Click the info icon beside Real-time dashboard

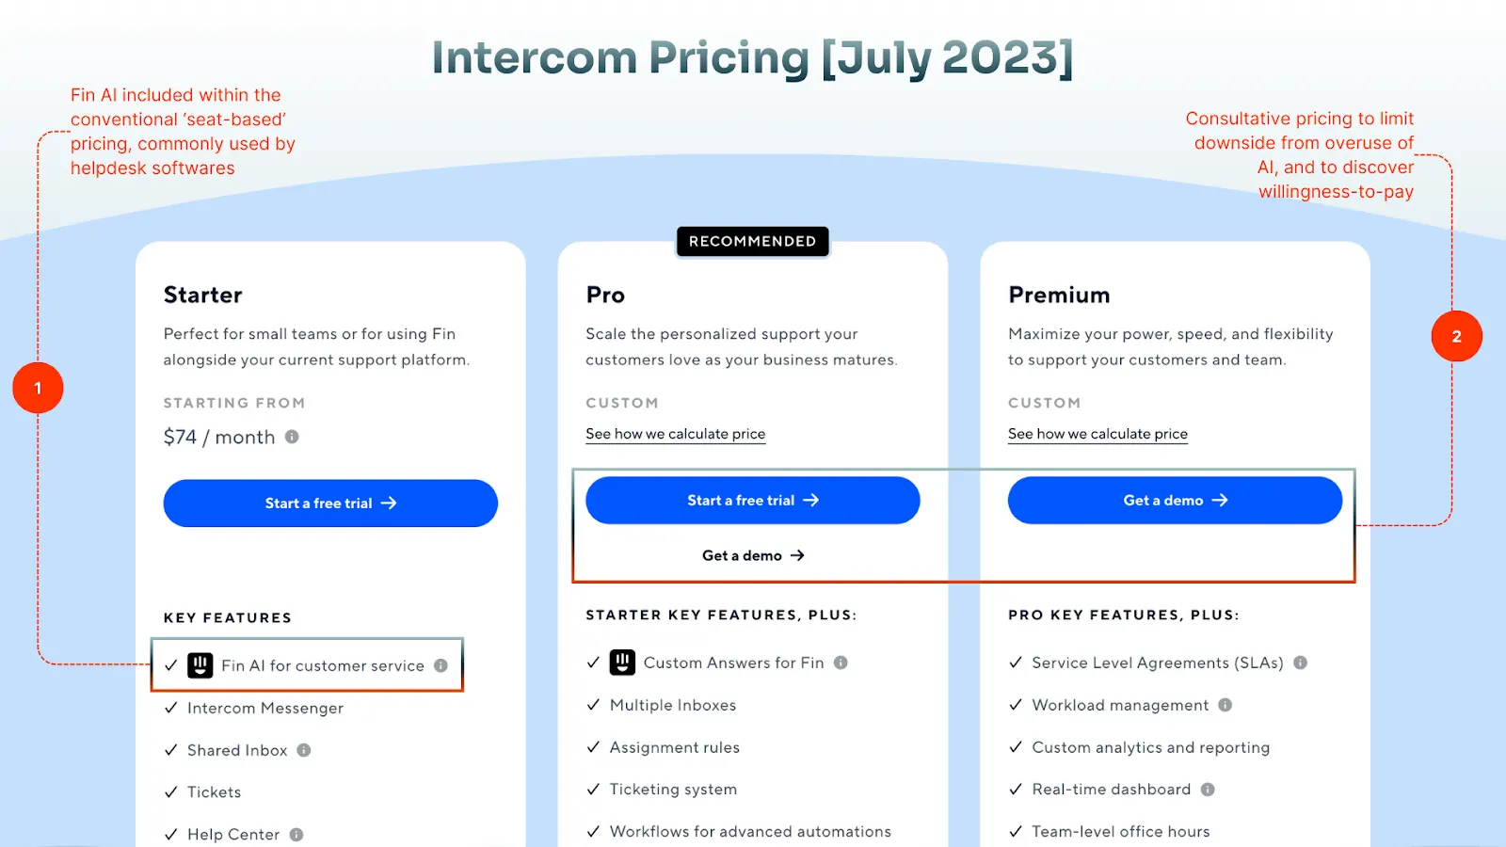[x=1208, y=790]
